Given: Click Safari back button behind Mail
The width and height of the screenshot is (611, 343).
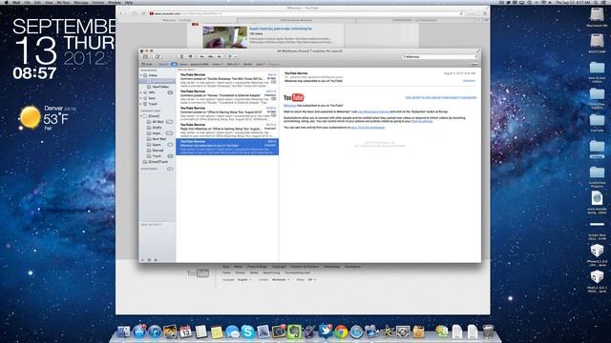Looking at the screenshot, I should pyautogui.click(x=121, y=13).
